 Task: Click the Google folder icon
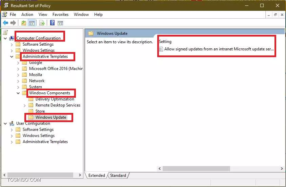[x=24, y=63]
